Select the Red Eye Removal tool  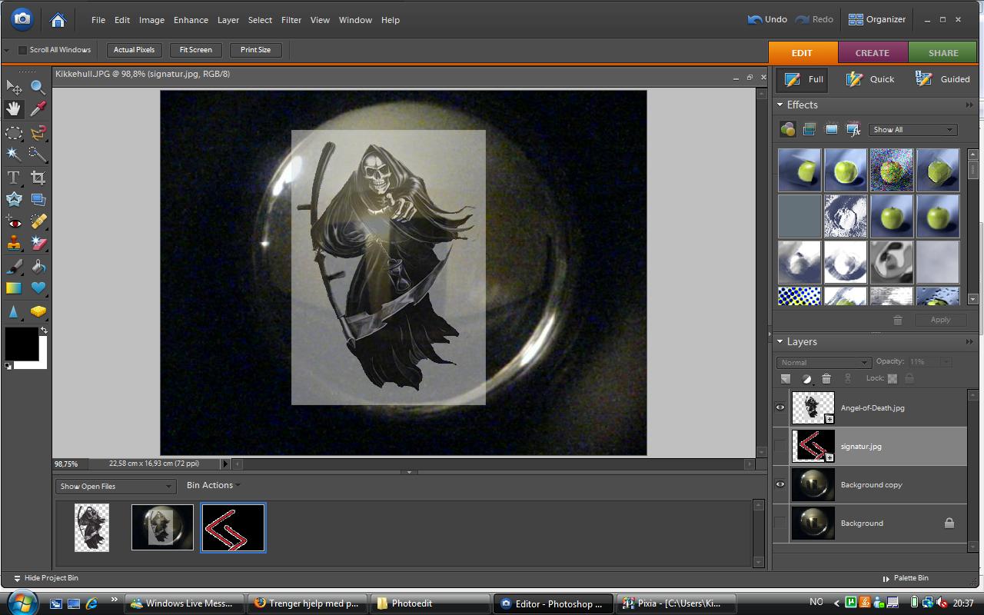tap(14, 222)
